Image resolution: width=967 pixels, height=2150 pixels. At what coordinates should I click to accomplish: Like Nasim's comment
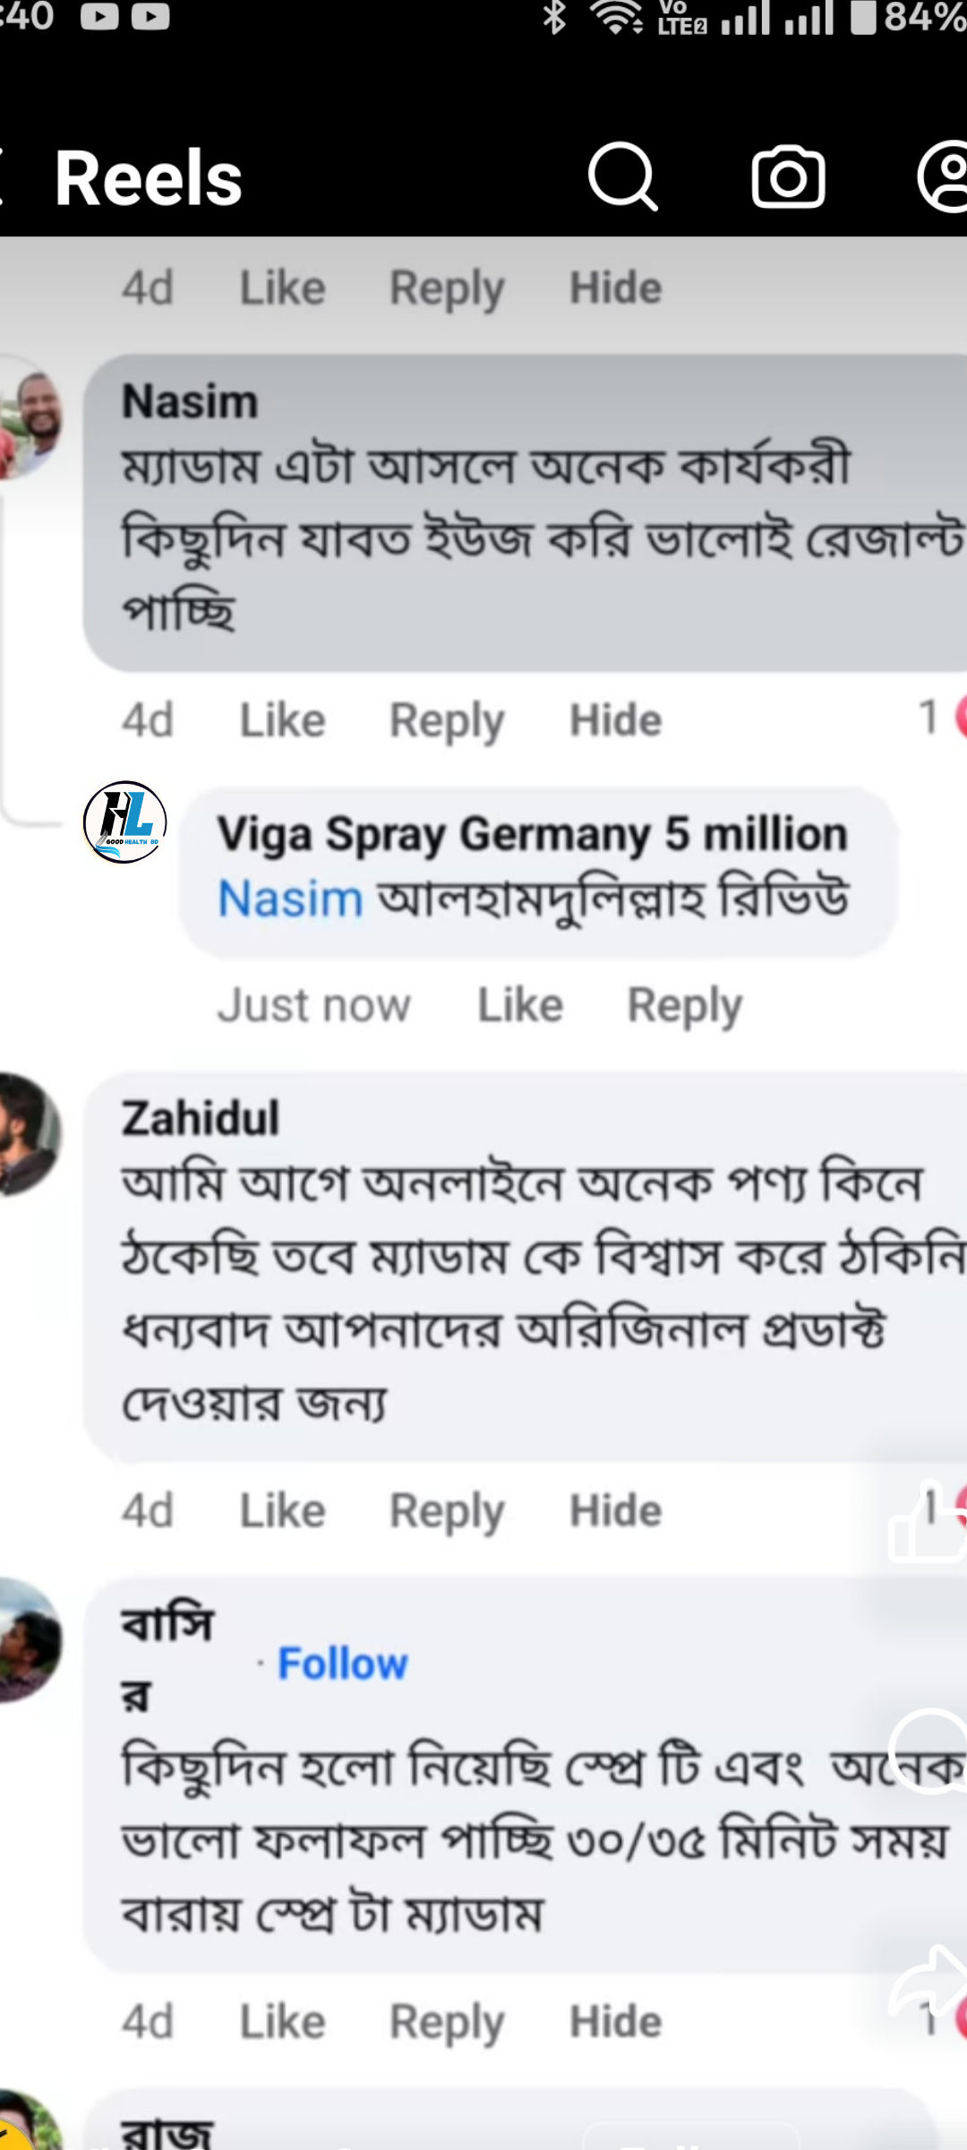point(282,720)
